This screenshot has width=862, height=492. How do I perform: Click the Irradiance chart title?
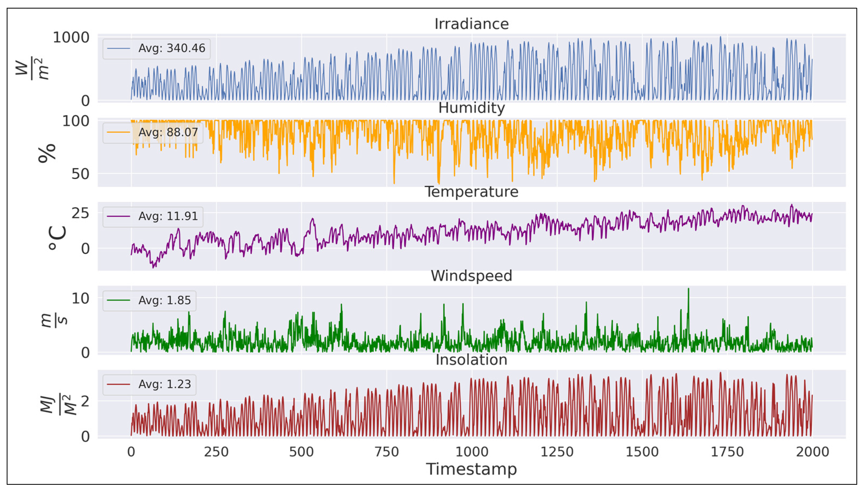coord(471,24)
